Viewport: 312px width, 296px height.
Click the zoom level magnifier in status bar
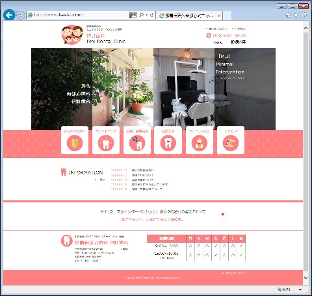[279, 289]
